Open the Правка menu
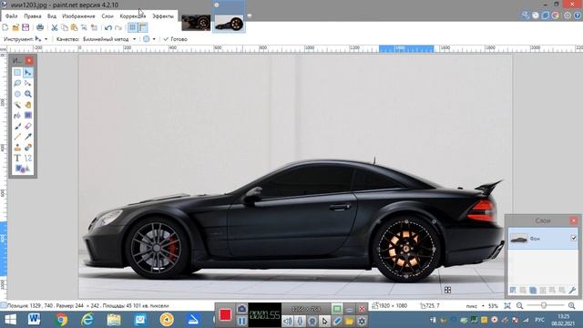 [x=33, y=16]
